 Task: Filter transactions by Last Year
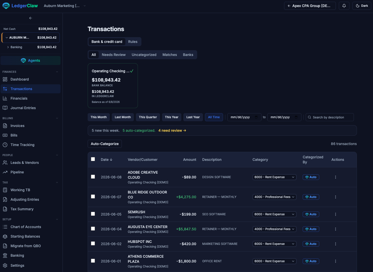193,117
